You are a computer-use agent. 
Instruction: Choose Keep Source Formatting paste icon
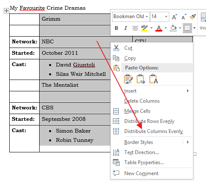click(128, 79)
